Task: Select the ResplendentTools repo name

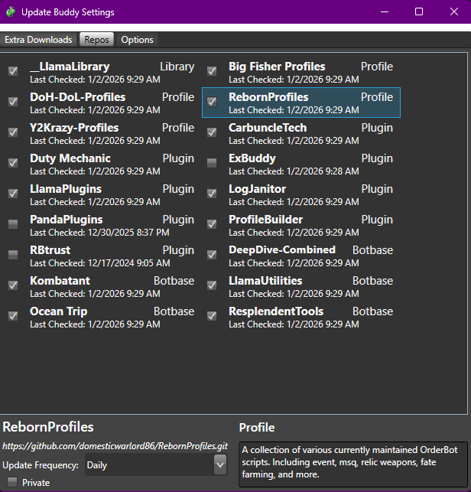Action: click(x=276, y=311)
